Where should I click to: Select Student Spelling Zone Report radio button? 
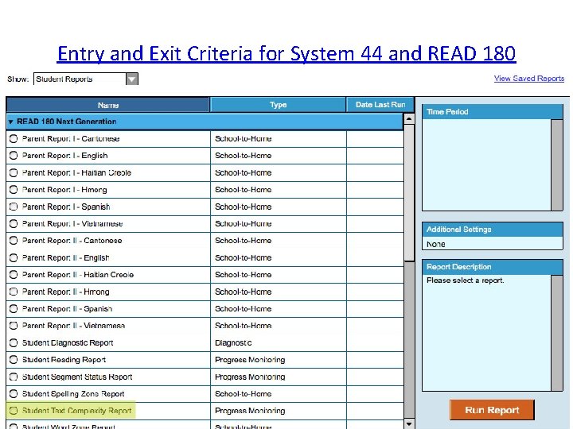click(14, 393)
